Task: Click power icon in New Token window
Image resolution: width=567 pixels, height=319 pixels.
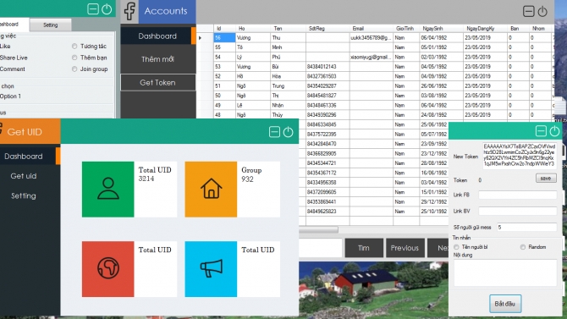Action: [x=554, y=131]
